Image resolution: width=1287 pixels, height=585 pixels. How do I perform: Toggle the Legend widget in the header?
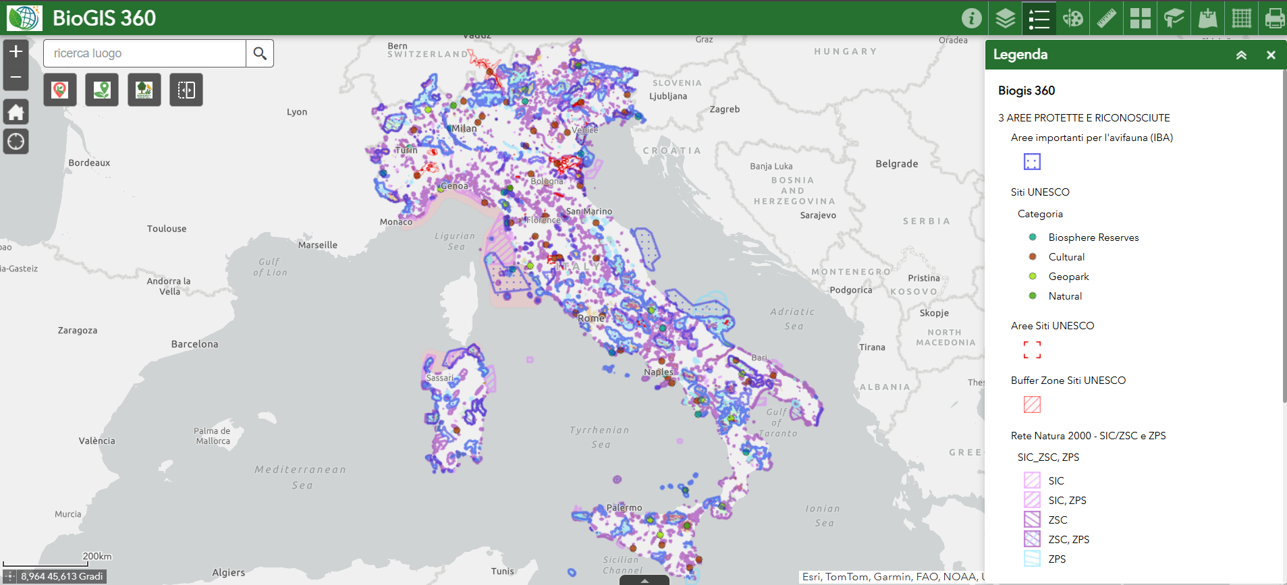click(x=1039, y=18)
